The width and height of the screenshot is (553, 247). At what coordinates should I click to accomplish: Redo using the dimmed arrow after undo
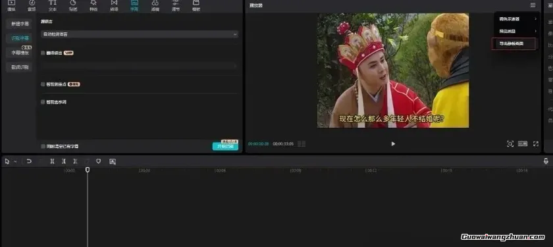41,161
